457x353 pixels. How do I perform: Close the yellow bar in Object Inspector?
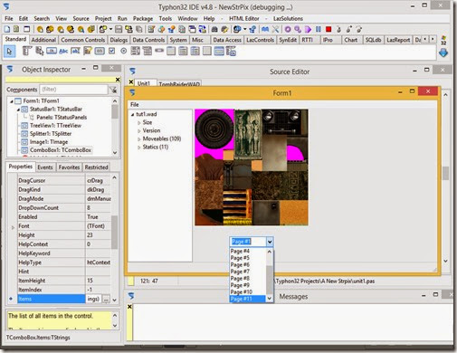(x=118, y=80)
